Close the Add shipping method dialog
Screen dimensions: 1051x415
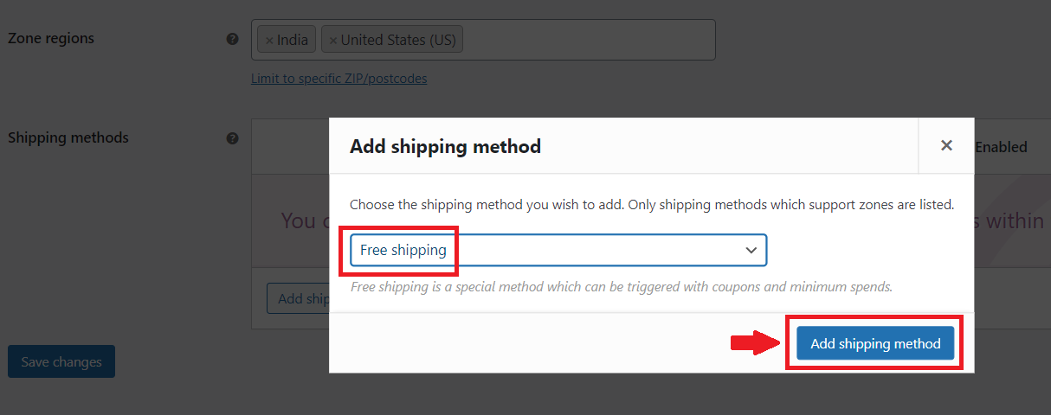click(946, 145)
